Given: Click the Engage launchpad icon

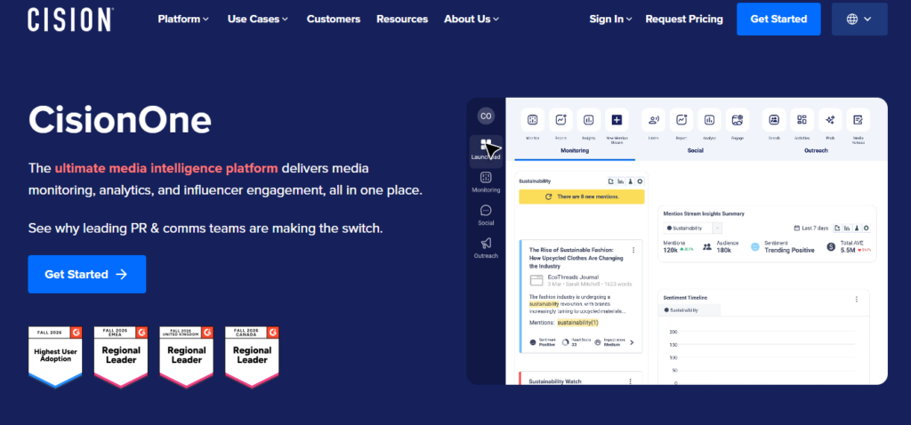Looking at the screenshot, I should 738,120.
